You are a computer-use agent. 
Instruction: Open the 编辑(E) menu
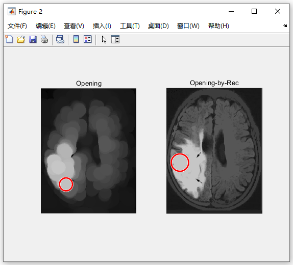tap(45, 26)
